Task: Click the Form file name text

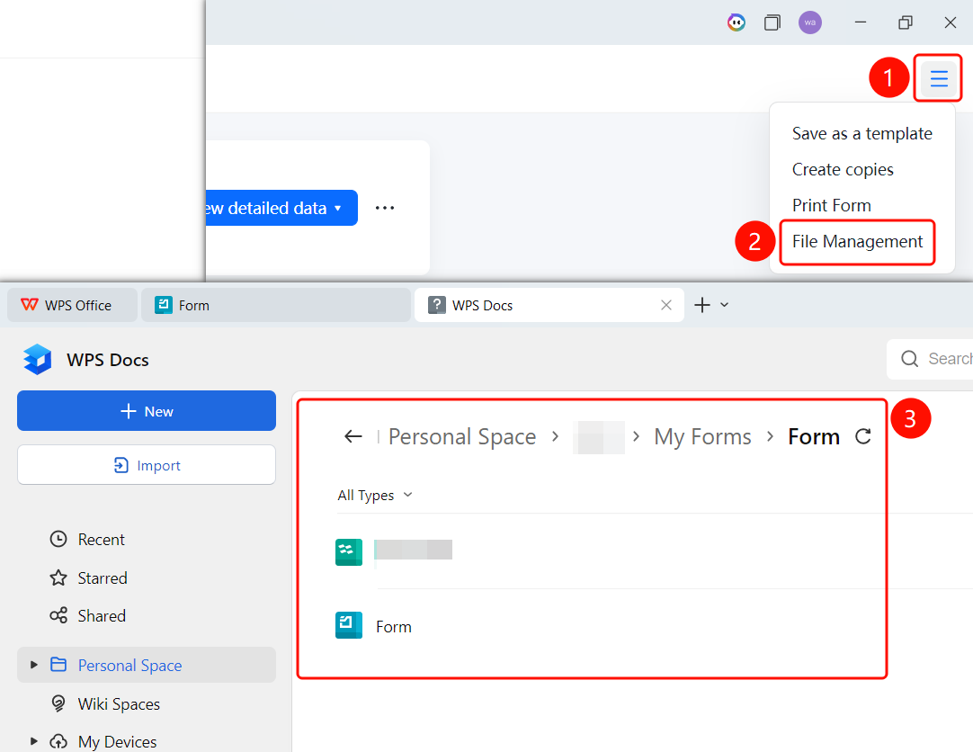Action: click(x=393, y=627)
